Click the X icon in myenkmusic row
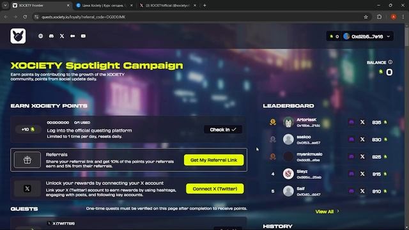 362,157
